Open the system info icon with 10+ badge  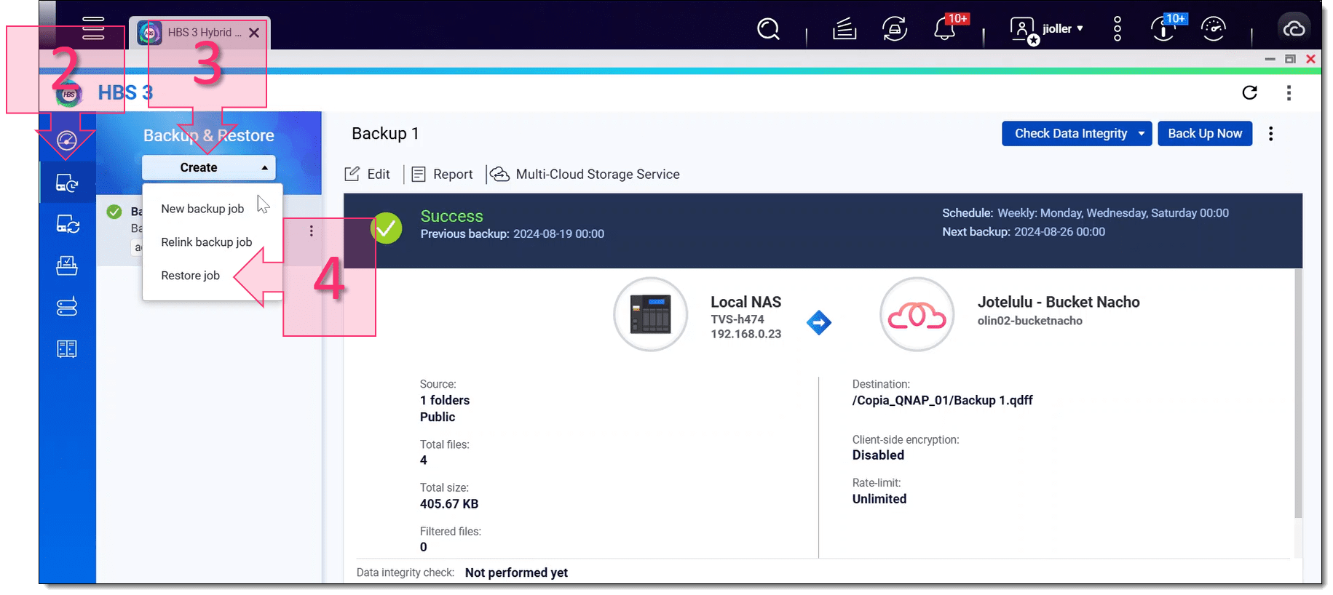click(1163, 29)
